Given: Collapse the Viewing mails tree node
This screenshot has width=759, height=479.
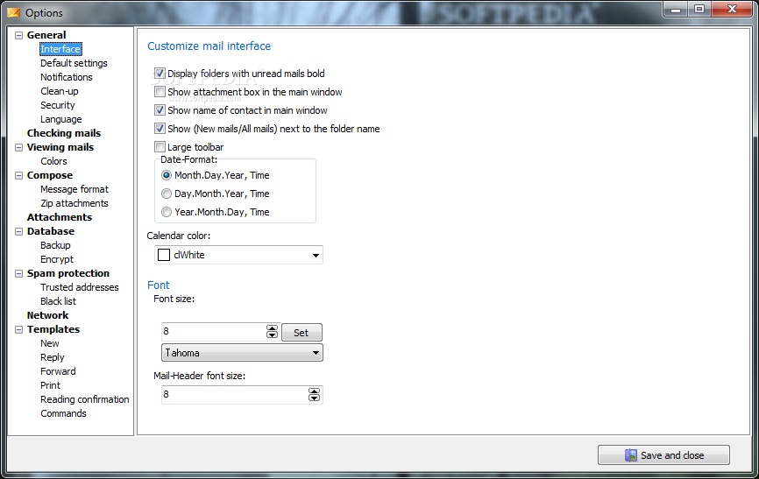Looking at the screenshot, I should tap(19, 148).
